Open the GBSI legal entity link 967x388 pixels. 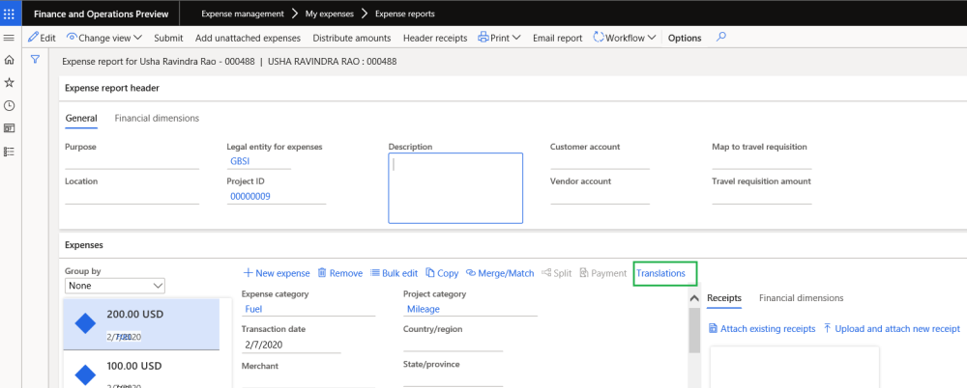(240, 161)
